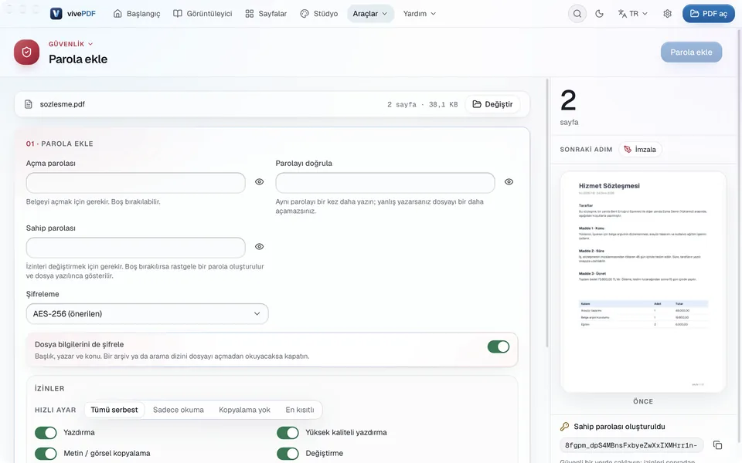This screenshot has width=742, height=463.
Task: Switch to dark mode moon icon
Action: (x=599, y=14)
